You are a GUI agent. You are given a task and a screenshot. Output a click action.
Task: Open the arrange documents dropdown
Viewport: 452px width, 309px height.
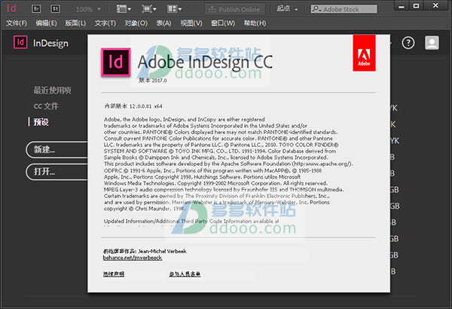tap(175, 9)
